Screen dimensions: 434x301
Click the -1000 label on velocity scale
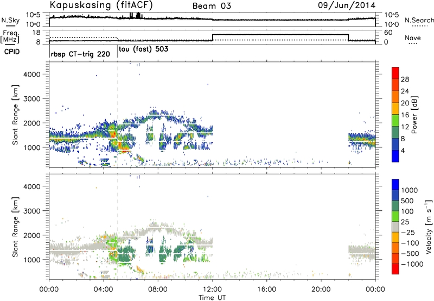412,264
